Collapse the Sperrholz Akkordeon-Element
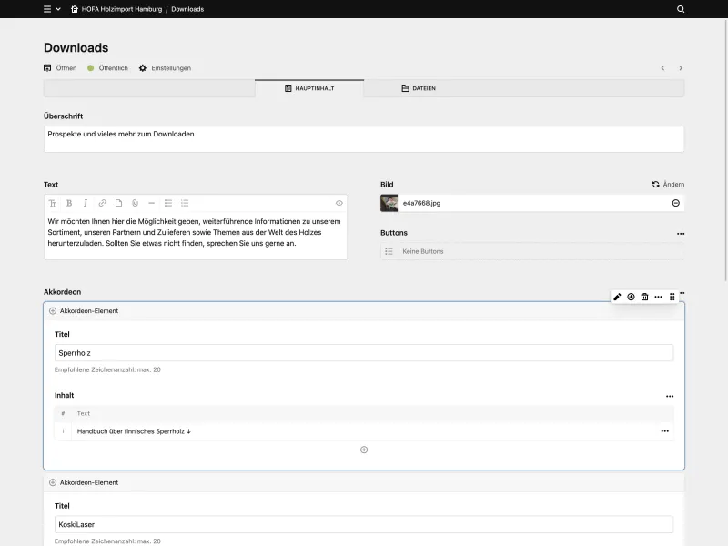The height and width of the screenshot is (546, 728). (52, 310)
